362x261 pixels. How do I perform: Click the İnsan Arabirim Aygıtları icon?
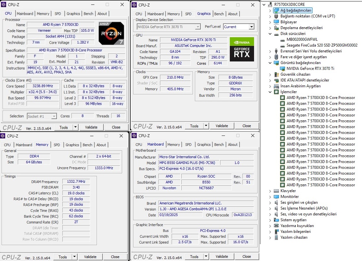276,86
